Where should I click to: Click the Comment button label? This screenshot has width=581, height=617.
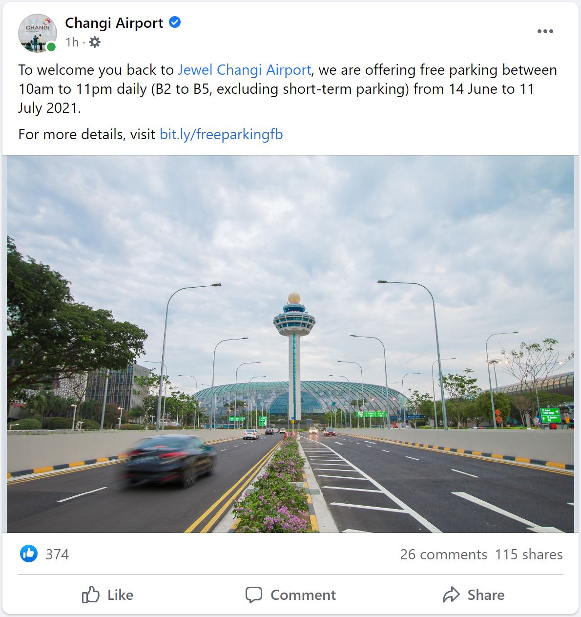303,595
